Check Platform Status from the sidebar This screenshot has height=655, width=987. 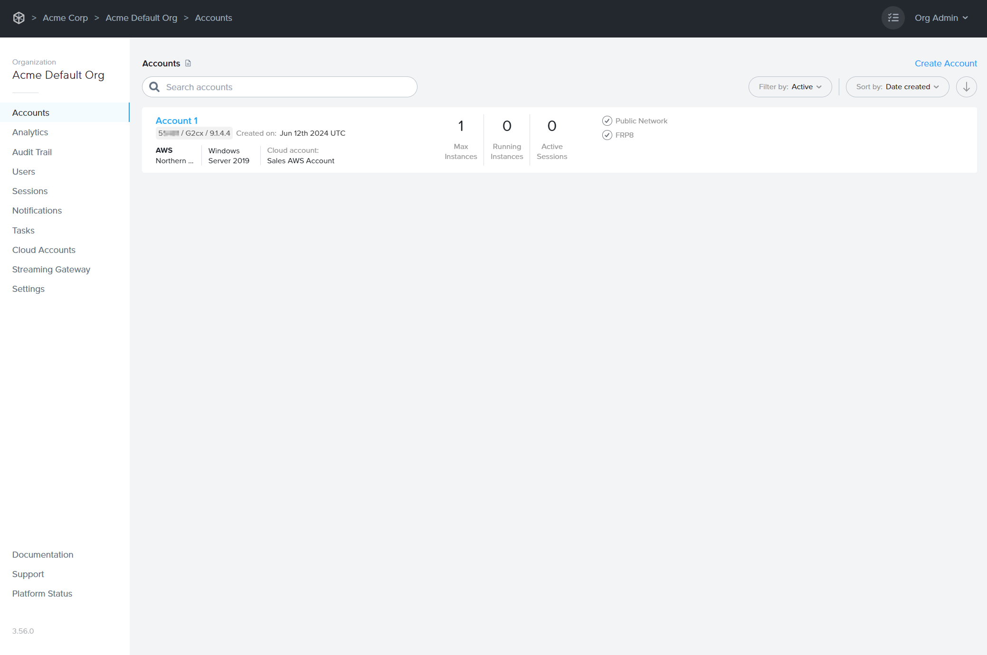[42, 593]
